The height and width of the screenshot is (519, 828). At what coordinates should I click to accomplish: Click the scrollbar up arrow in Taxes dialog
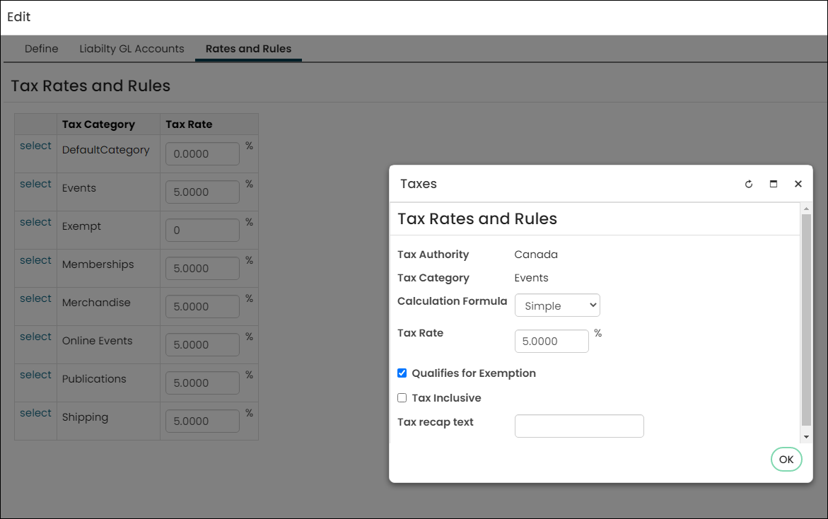pyautogui.click(x=806, y=209)
